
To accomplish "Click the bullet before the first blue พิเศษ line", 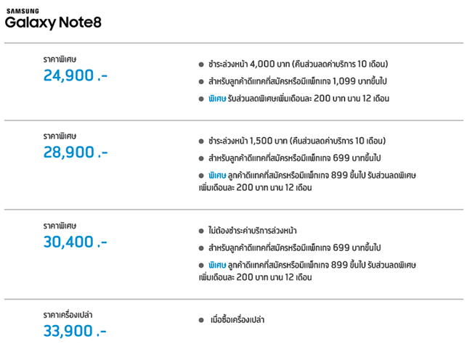I will [x=201, y=98].
